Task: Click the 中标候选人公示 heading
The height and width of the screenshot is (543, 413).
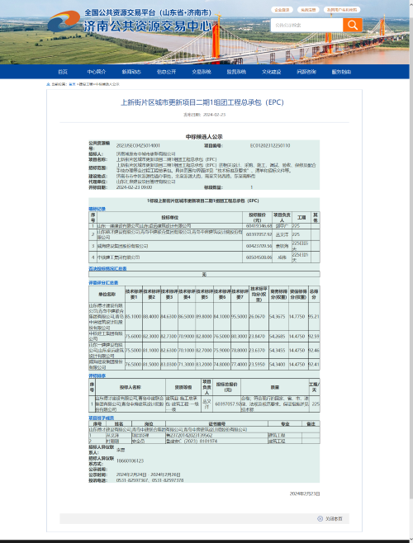Action: (204, 137)
